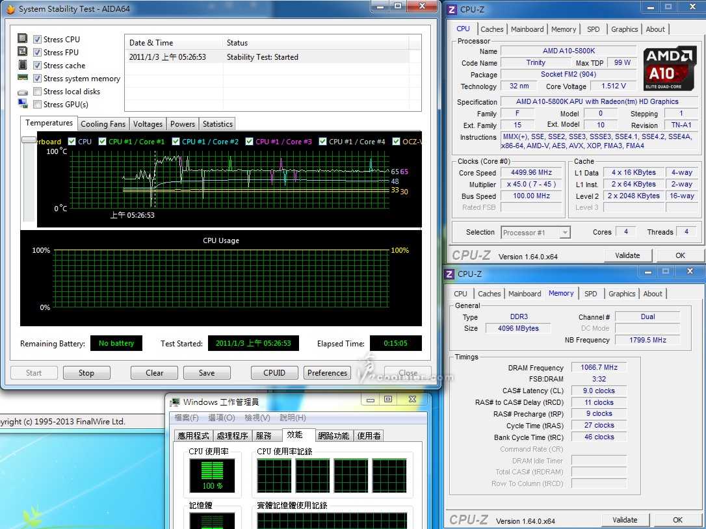Click the Clear button in AIDA64
The height and width of the screenshot is (529, 706).
155,373
